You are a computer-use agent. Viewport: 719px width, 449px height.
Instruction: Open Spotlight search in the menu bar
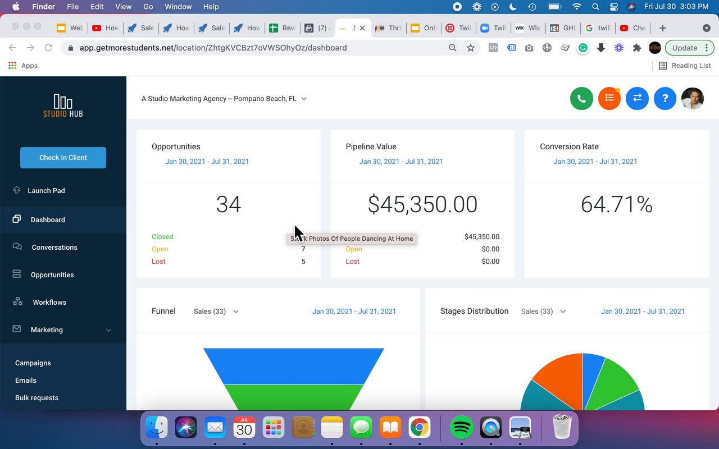point(595,7)
